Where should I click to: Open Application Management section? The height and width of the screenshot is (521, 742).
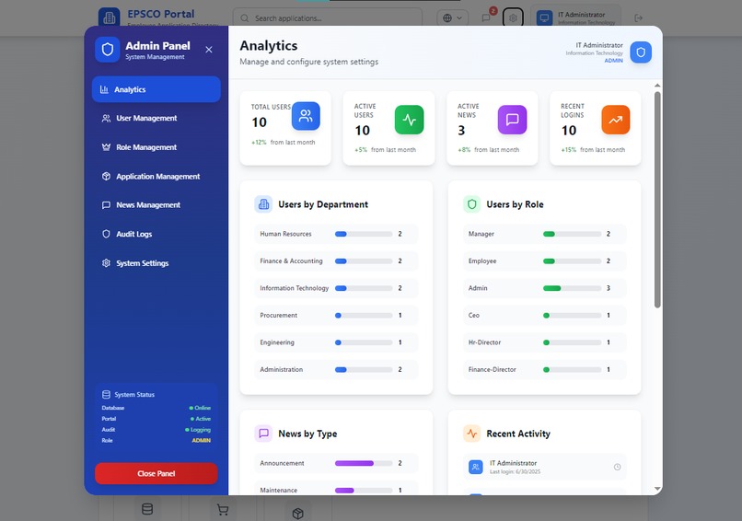coord(157,176)
